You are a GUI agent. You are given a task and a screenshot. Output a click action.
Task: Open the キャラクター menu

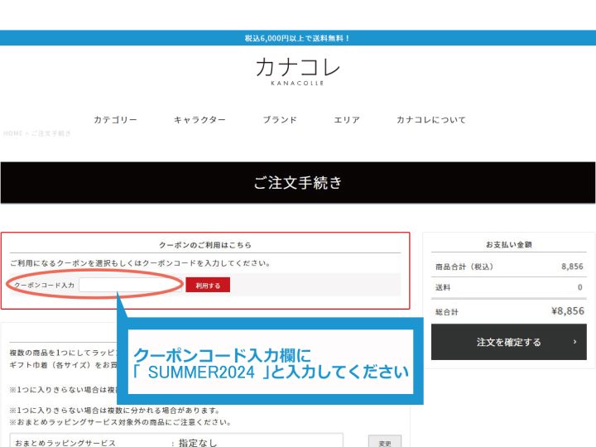[x=199, y=120]
